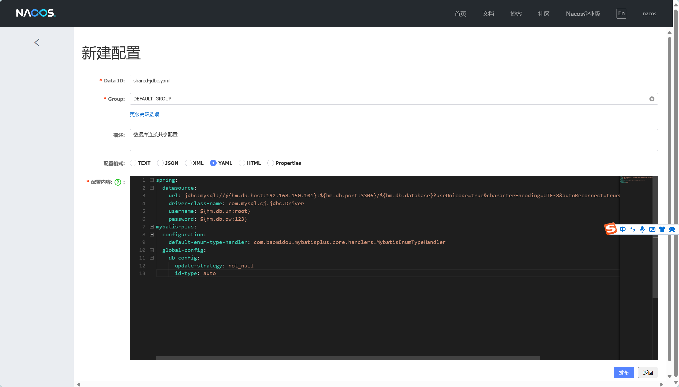The width and height of the screenshot is (679, 387).
Task: Select the Properties format radio button
Action: click(x=271, y=163)
